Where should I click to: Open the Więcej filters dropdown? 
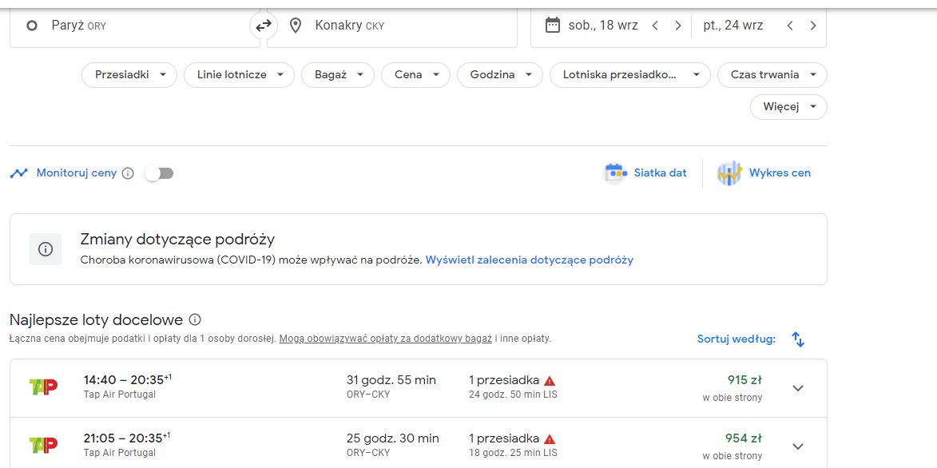pos(788,107)
